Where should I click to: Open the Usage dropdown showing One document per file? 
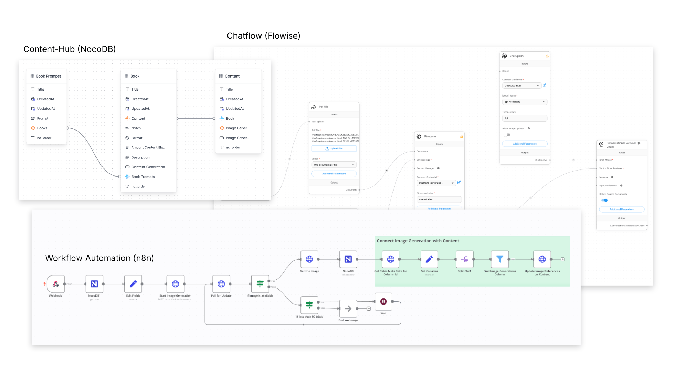click(334, 165)
